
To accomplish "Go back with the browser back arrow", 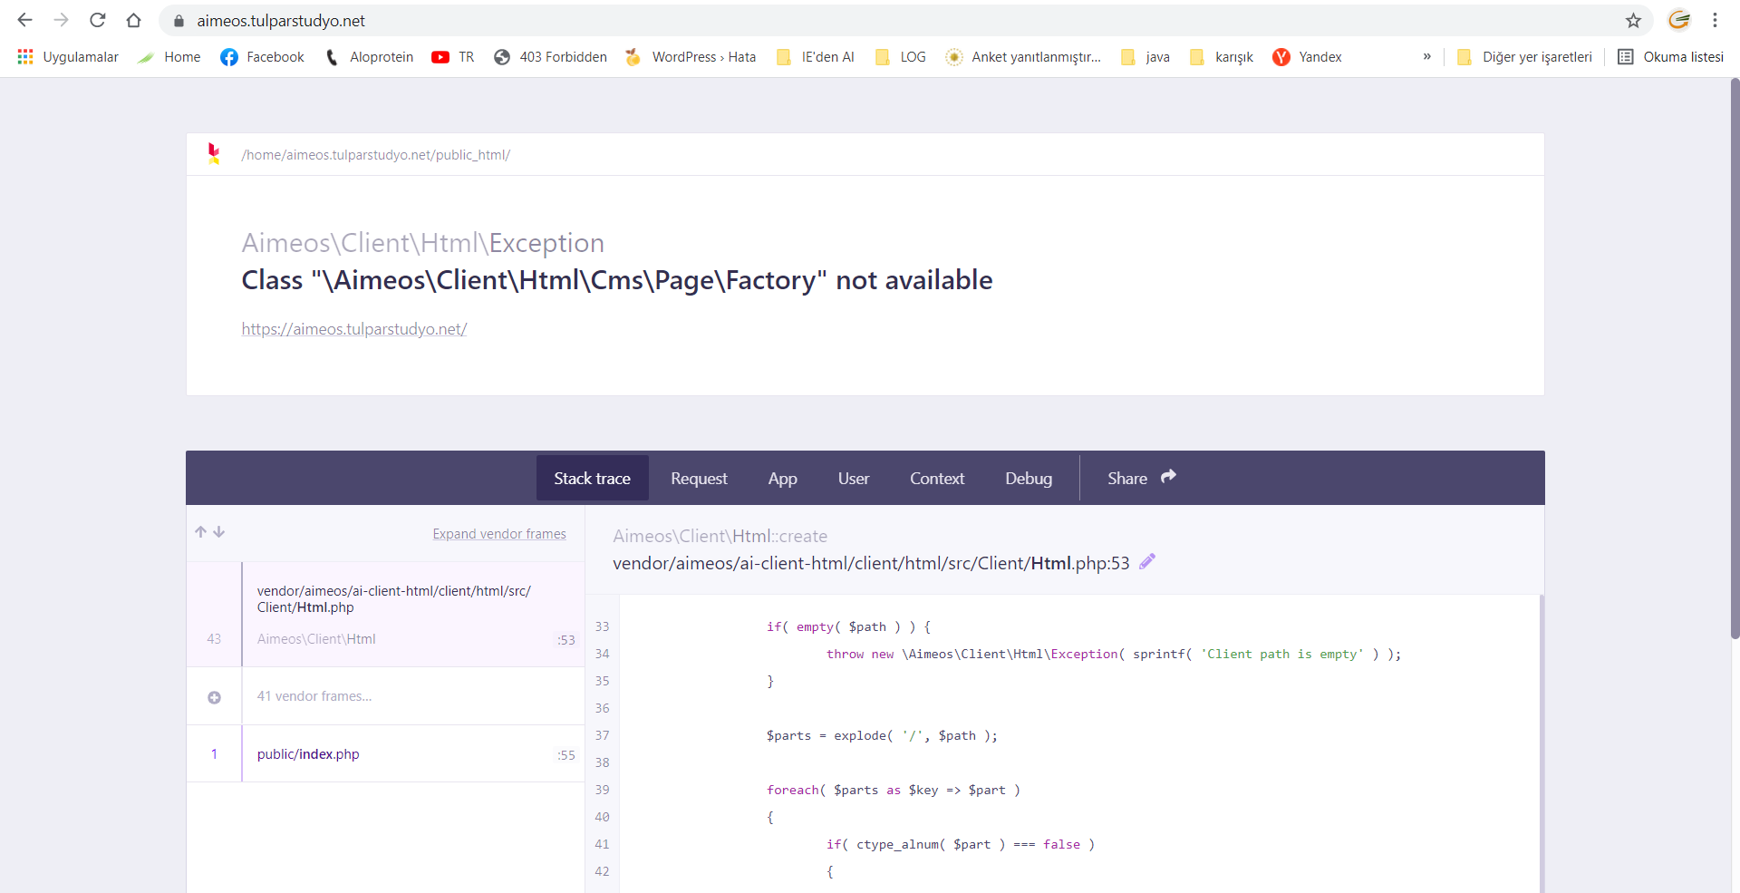I will click(24, 20).
